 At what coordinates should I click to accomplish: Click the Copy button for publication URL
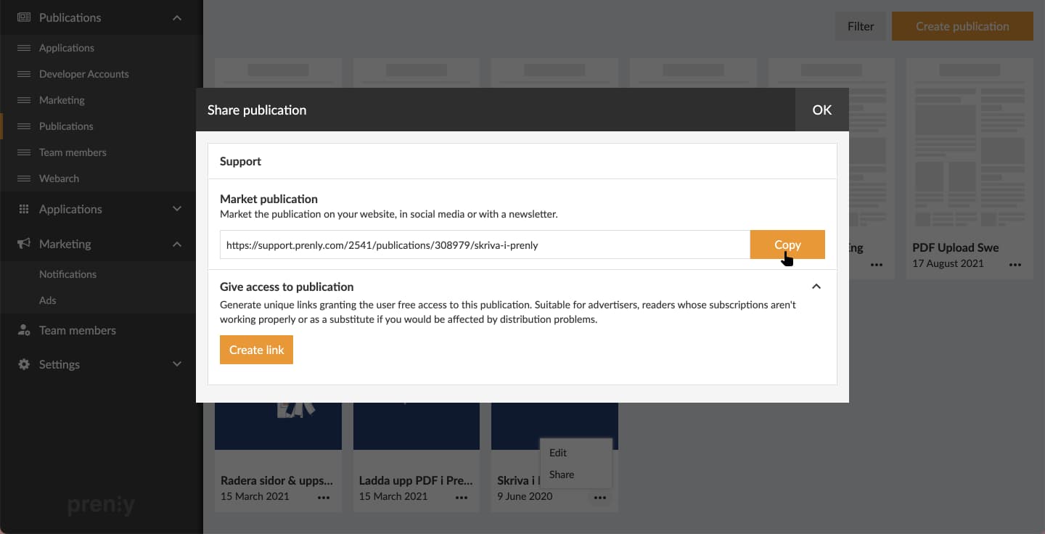[787, 245]
